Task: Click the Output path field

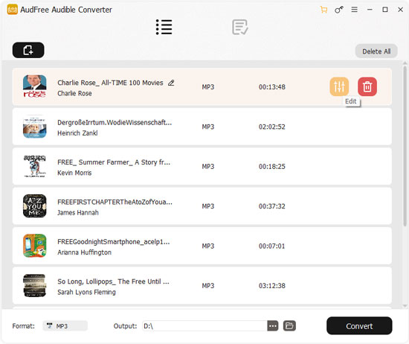Action: click(x=204, y=325)
